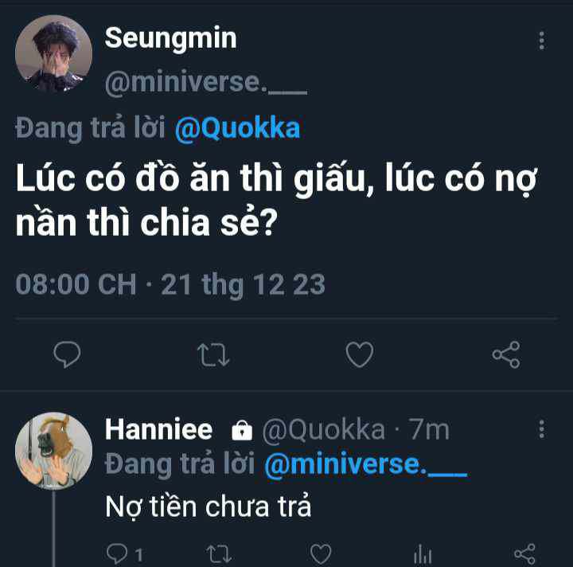Like Hanniee's reply
Viewport: 573px width, 567px height.
click(320, 552)
